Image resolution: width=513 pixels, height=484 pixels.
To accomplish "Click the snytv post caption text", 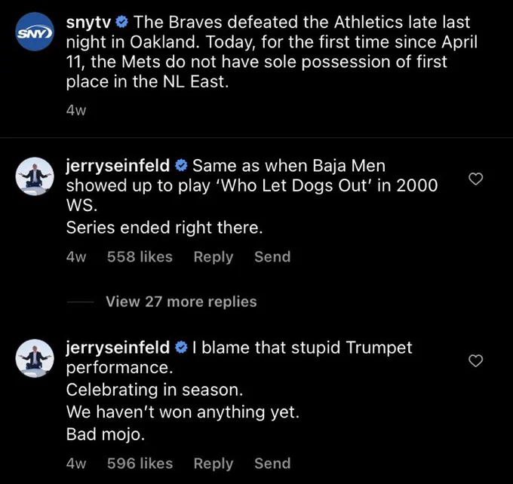I will click(272, 52).
